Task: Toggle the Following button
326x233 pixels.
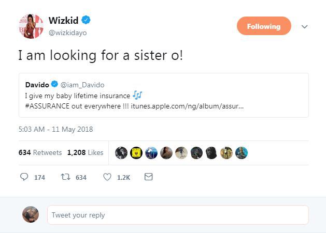Action: (x=264, y=26)
